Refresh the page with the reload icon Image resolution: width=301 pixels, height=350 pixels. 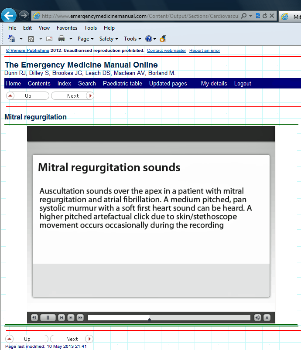[x=265, y=16]
